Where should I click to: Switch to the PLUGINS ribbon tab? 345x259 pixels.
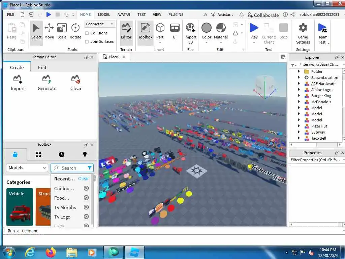[x=176, y=15]
